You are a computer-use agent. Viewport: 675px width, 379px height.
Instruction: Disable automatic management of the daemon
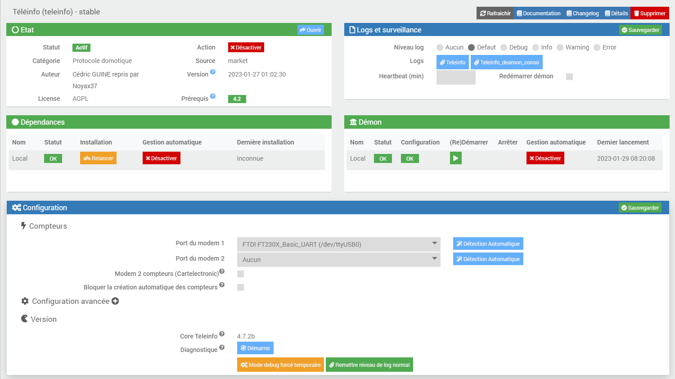pos(545,158)
